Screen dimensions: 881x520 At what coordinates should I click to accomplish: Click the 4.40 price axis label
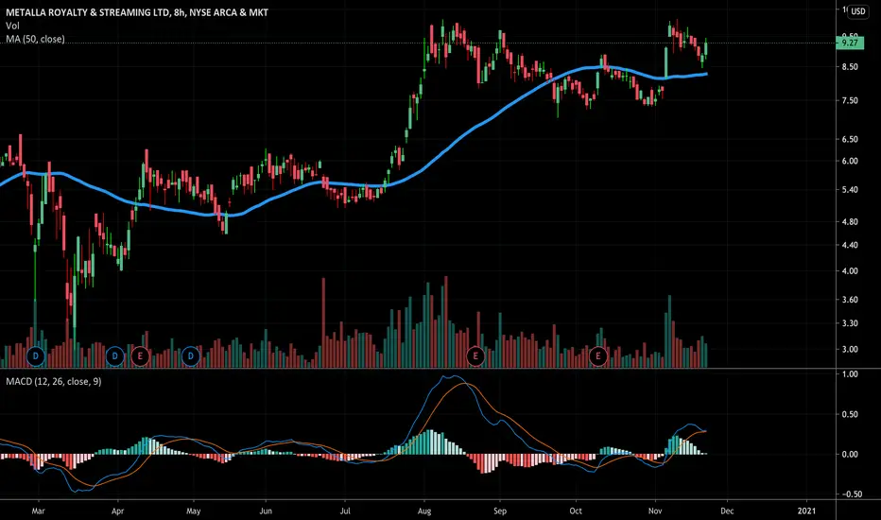tap(850, 245)
